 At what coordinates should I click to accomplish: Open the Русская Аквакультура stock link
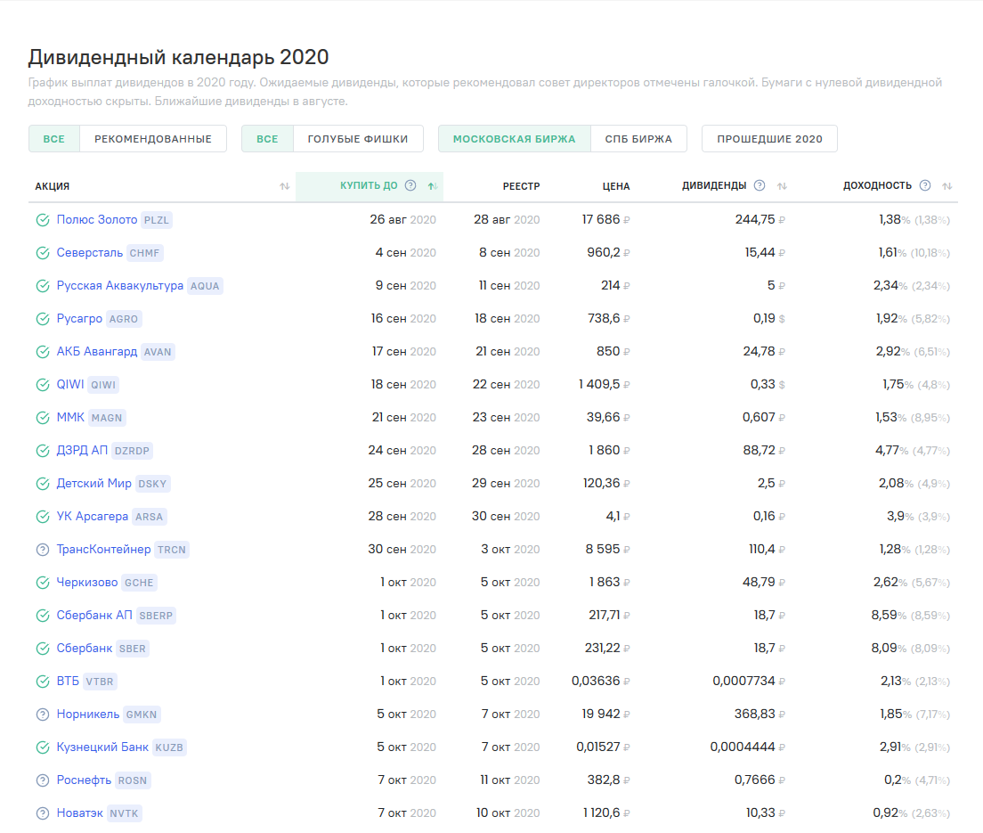coord(119,285)
